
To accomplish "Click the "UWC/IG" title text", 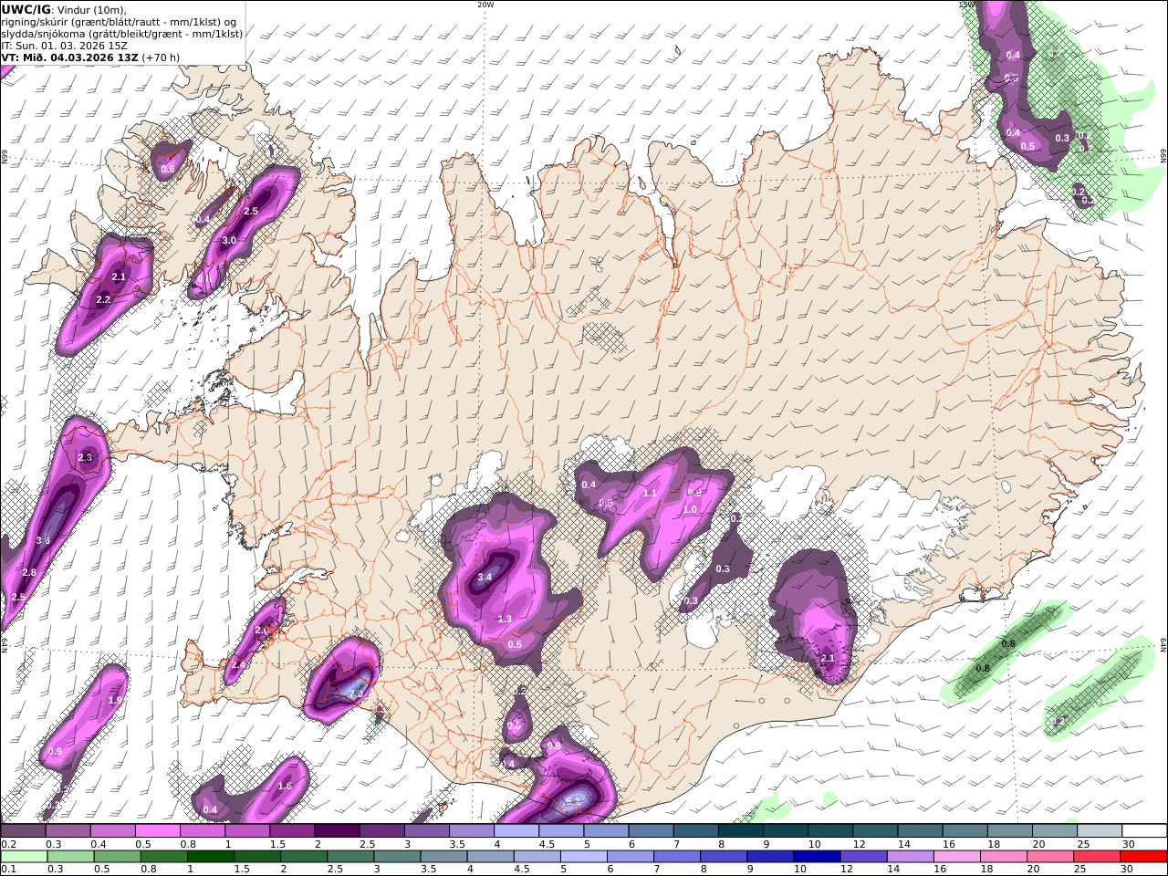I will (26, 10).
